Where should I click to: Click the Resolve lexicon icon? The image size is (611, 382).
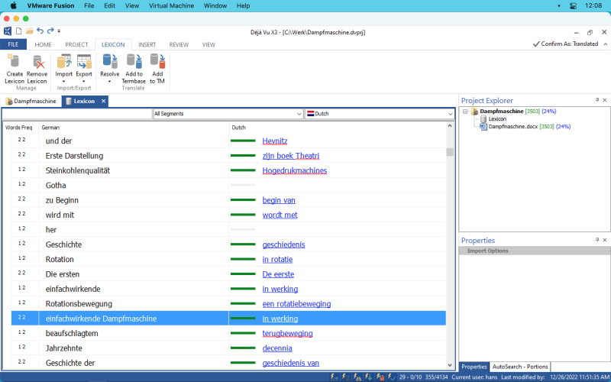coord(110,62)
